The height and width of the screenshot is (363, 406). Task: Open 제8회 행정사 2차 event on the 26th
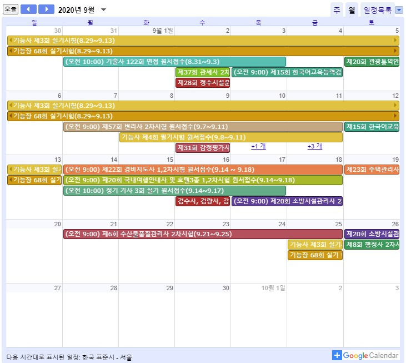coord(372,245)
